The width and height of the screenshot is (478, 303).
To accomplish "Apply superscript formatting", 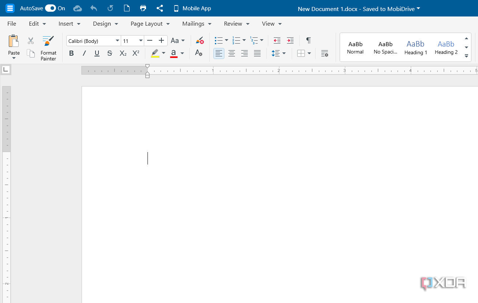I will click(x=136, y=53).
